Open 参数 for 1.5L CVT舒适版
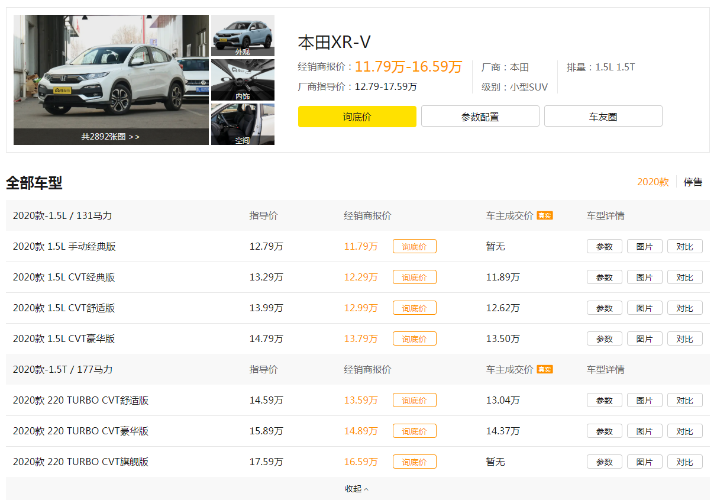 pyautogui.click(x=605, y=308)
